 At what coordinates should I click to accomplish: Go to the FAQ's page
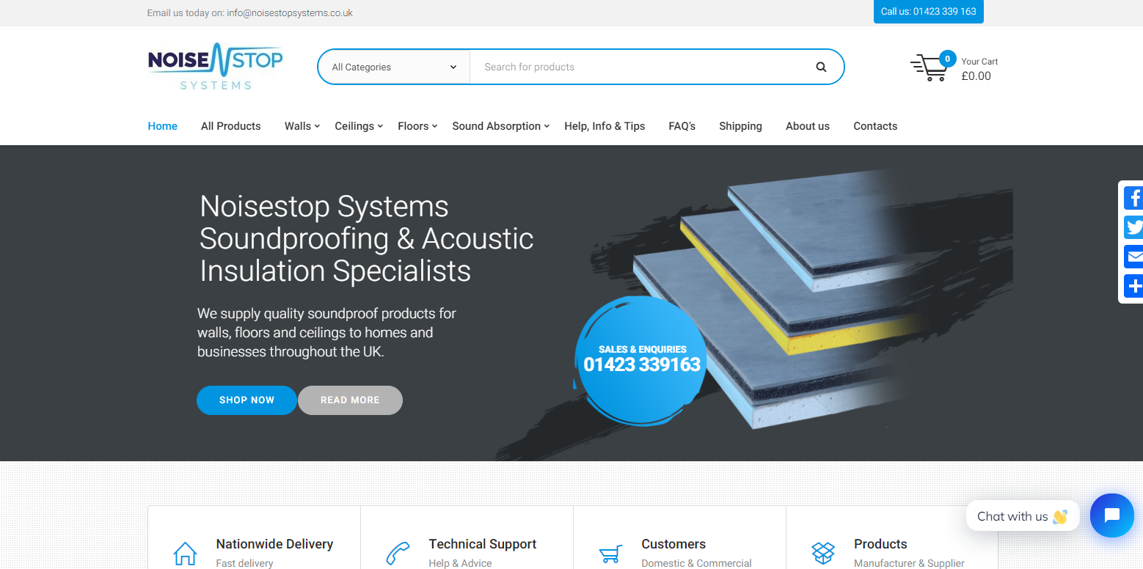(x=682, y=126)
